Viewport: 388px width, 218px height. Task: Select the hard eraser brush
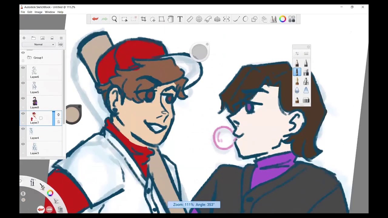pyautogui.click(x=306, y=100)
